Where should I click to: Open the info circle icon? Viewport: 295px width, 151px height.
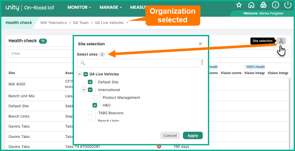[x=275, y=5]
